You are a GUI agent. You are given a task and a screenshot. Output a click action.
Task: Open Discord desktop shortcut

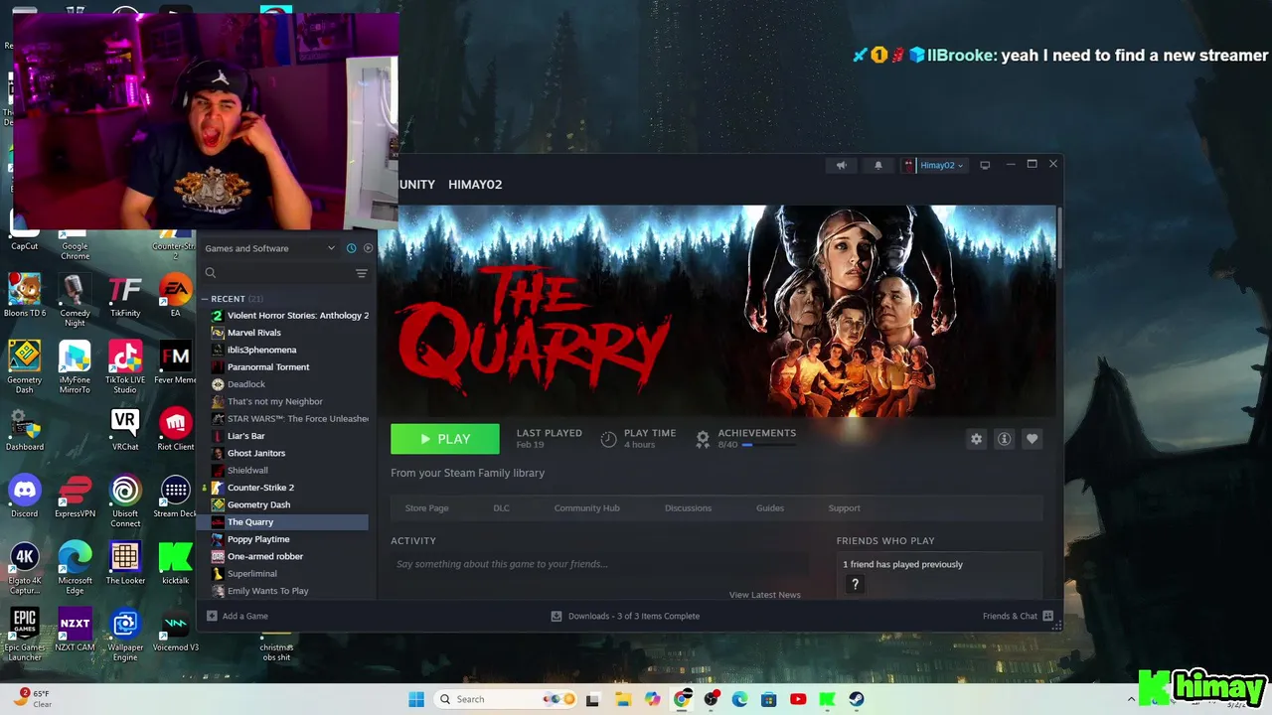25,496
